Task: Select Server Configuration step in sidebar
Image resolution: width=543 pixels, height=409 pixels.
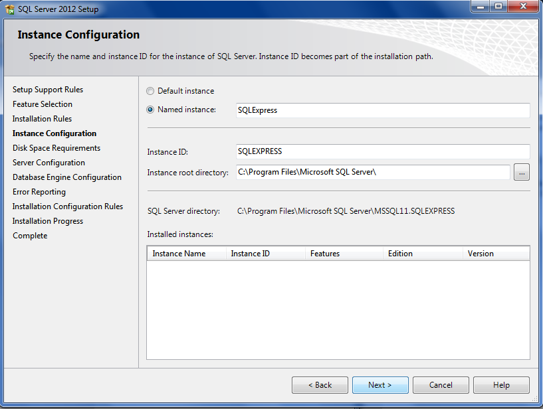Action: (x=49, y=163)
